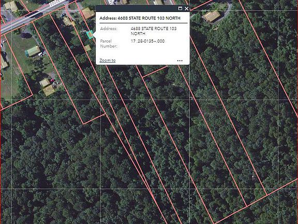Click the address value in the popup body
Image resolution: width=298 pixels, height=224 pixels.
[154, 31]
